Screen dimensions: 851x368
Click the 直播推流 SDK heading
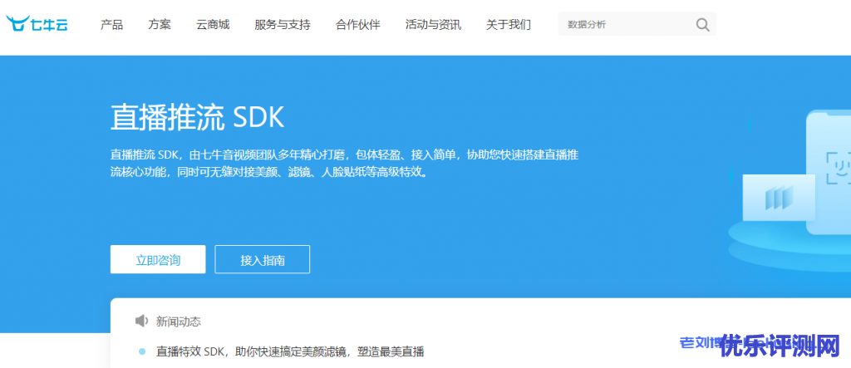click(x=198, y=116)
